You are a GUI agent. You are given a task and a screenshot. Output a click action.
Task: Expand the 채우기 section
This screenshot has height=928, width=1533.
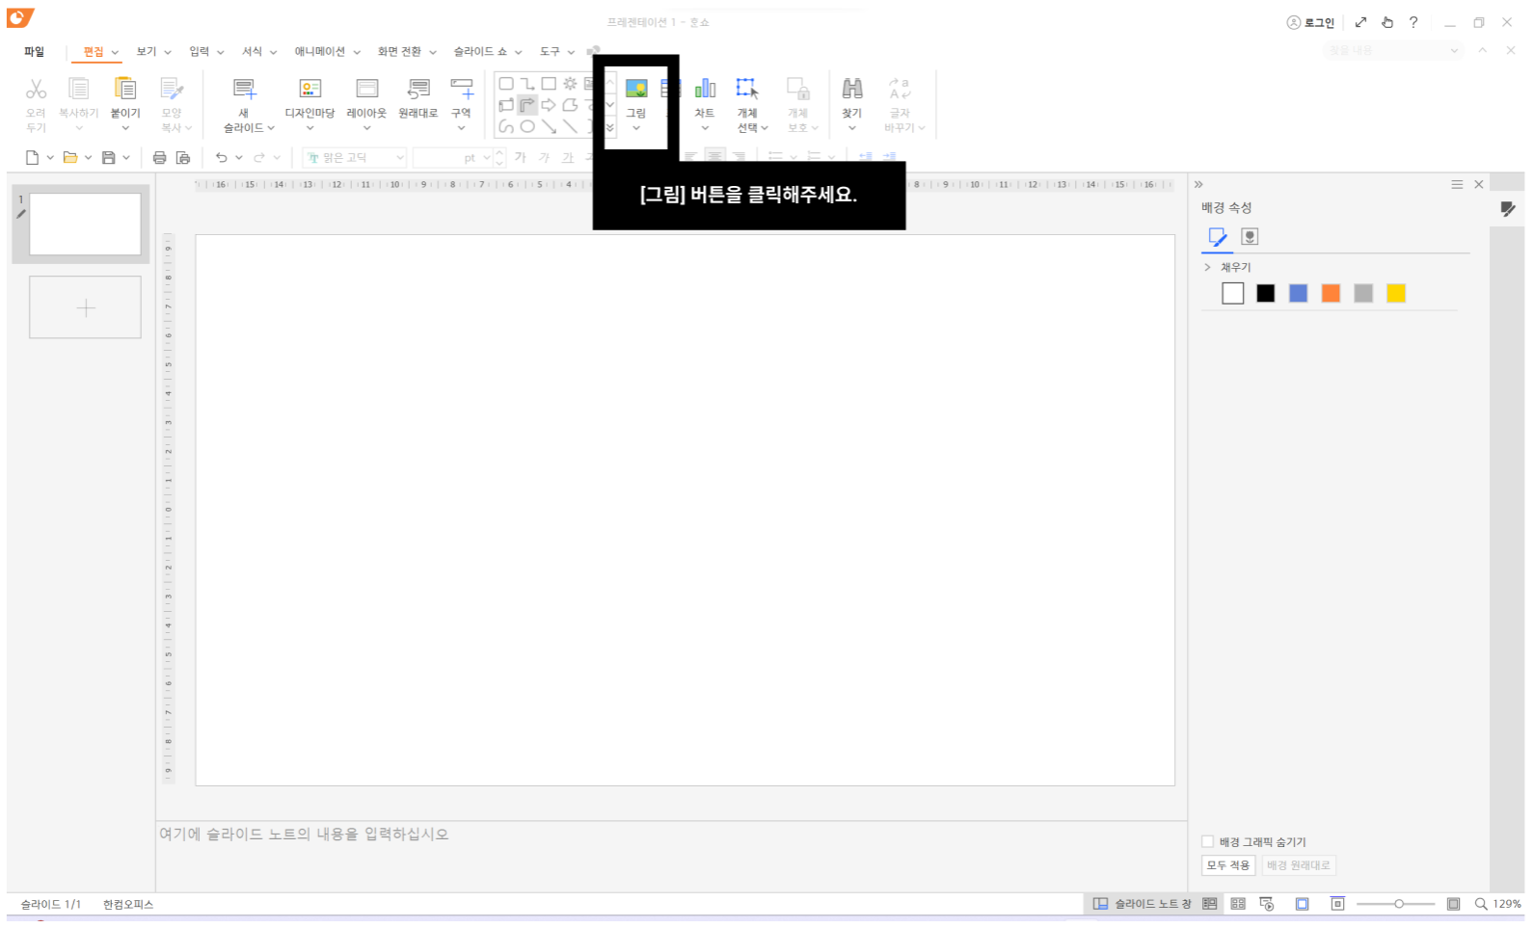tap(1207, 267)
